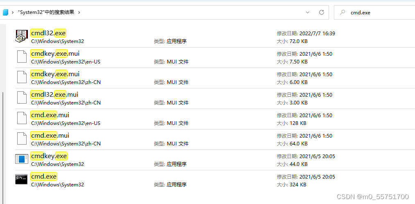Select the cmdkey.exe application file name

click(x=49, y=156)
